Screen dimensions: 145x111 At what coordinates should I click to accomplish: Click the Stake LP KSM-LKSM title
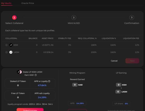[32, 72]
